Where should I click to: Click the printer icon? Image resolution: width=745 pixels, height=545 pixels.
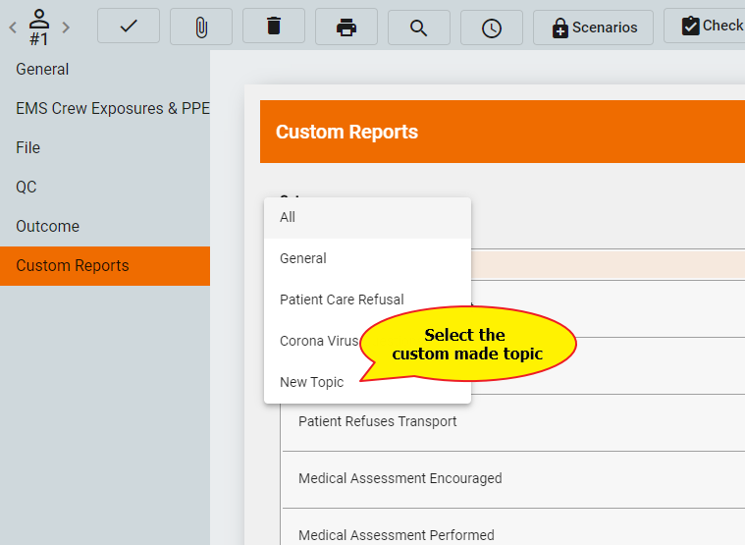[346, 27]
